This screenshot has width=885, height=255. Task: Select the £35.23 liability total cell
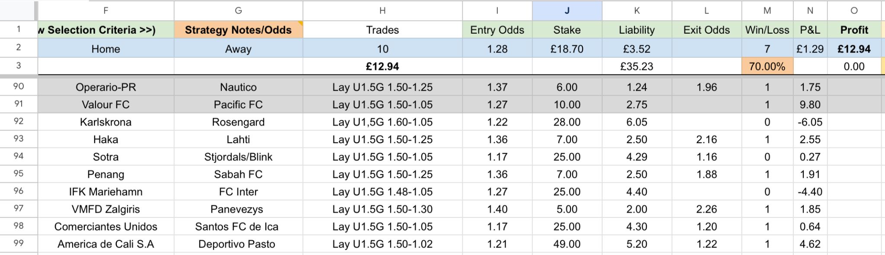[x=636, y=66]
